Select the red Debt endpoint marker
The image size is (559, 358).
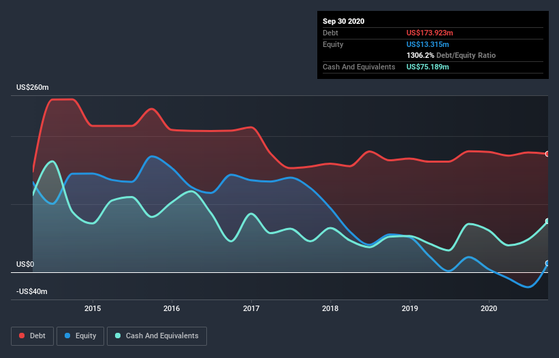coord(547,154)
